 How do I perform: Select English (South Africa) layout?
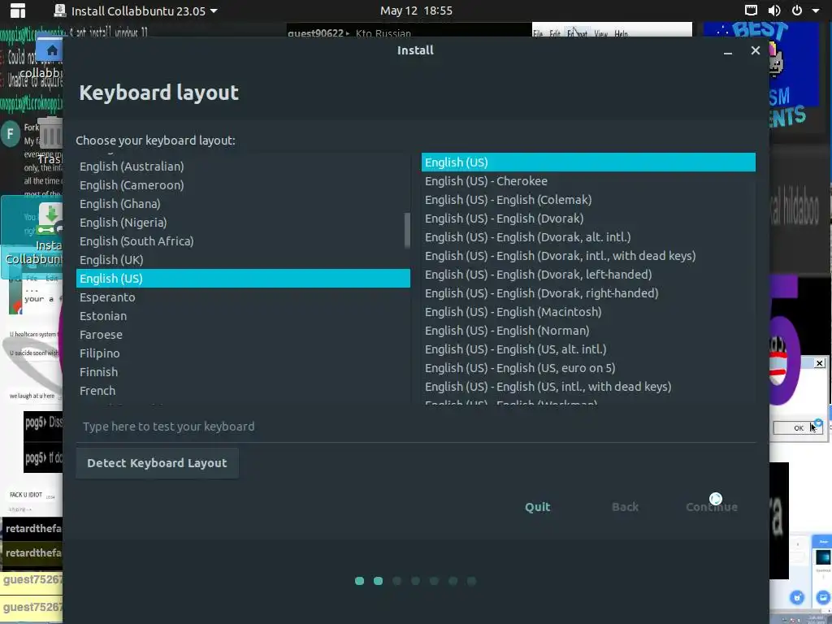(243, 240)
